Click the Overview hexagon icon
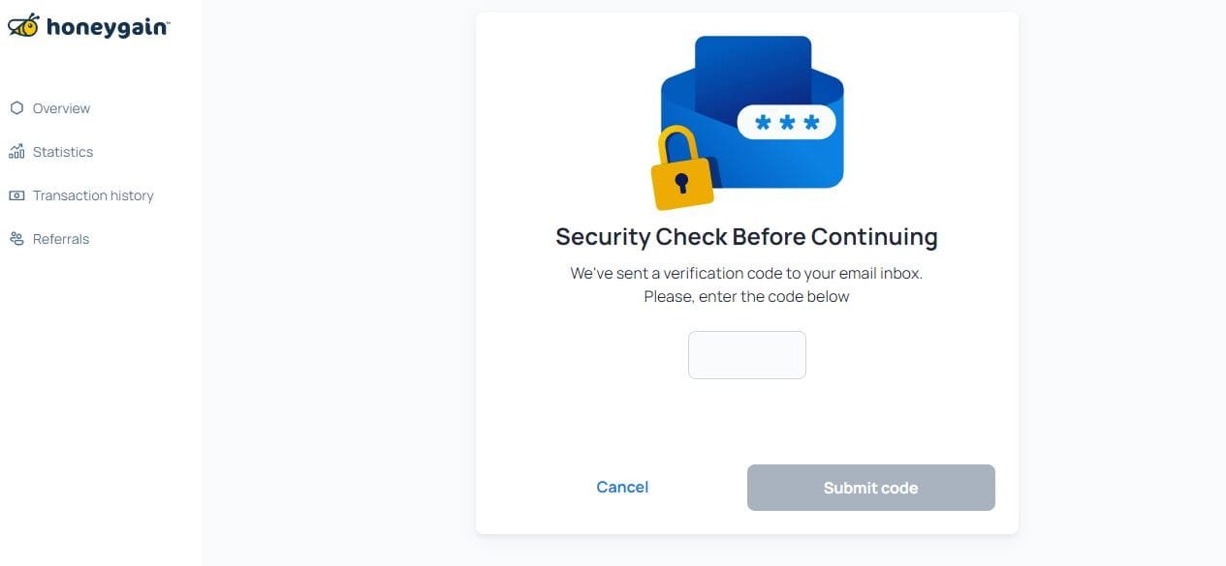The height and width of the screenshot is (566, 1226). tap(16, 108)
